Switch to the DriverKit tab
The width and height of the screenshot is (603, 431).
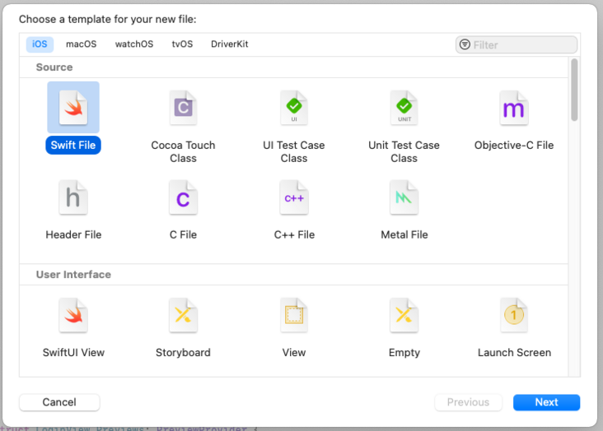coord(230,44)
